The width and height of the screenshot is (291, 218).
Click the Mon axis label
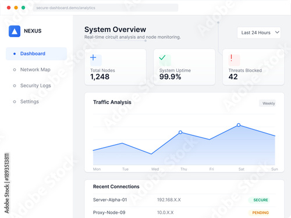point(97,169)
